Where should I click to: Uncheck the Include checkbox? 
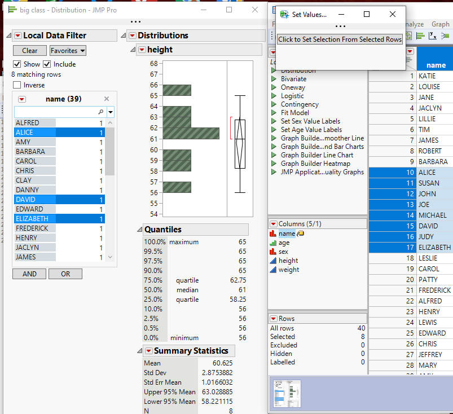47,64
